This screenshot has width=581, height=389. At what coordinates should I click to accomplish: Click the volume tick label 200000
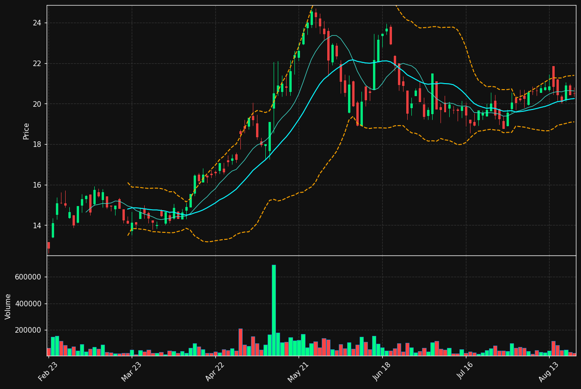[28, 330]
